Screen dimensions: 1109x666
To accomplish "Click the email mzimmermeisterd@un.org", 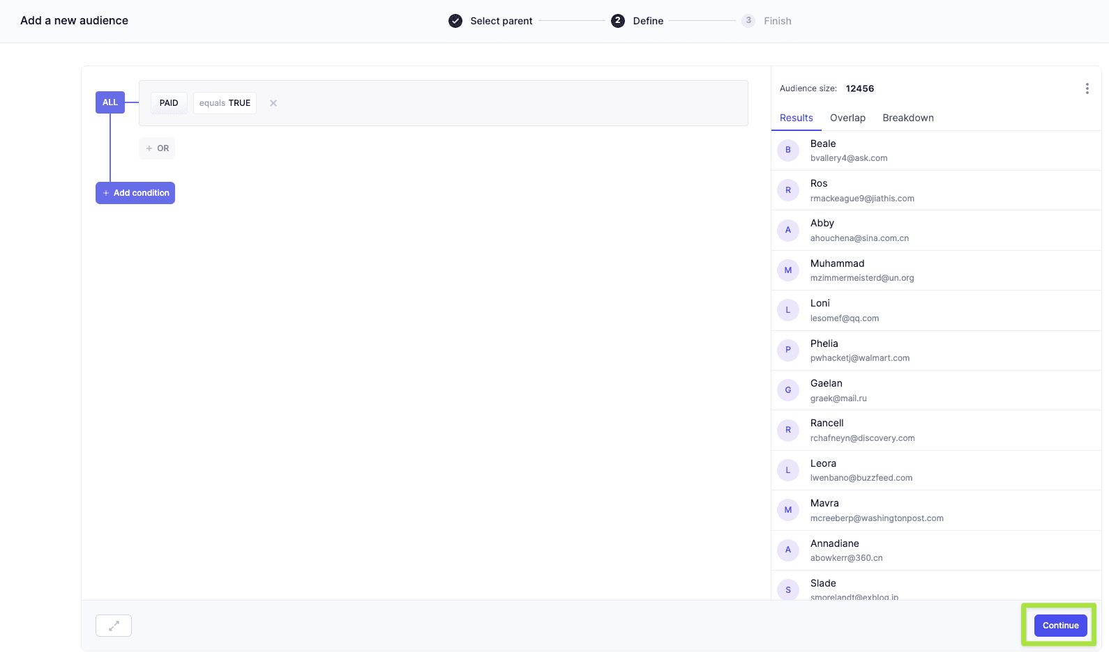I will (862, 278).
